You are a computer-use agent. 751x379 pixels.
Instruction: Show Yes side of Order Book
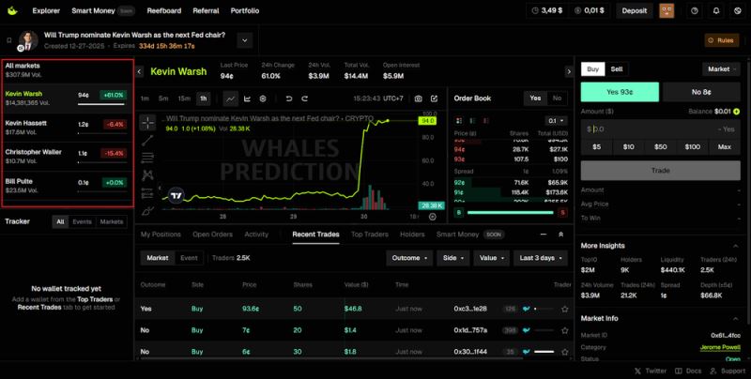(535, 99)
